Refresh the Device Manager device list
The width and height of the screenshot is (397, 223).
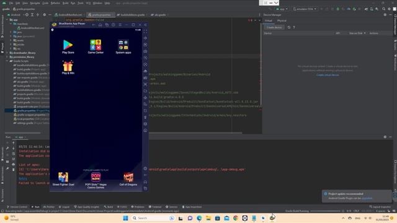pyautogui.click(x=289, y=27)
